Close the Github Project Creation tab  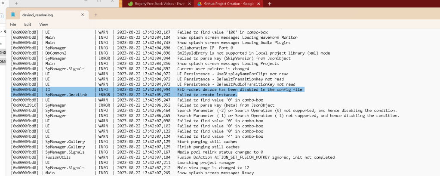coord(258,3)
